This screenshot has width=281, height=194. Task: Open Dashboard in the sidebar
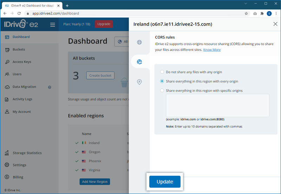point(21,37)
